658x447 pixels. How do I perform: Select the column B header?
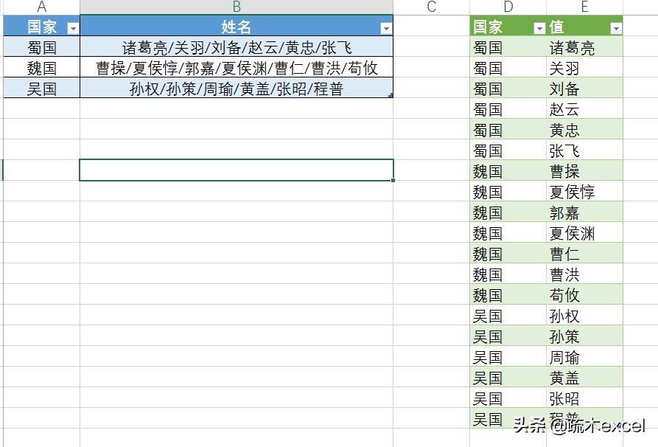pyautogui.click(x=236, y=7)
